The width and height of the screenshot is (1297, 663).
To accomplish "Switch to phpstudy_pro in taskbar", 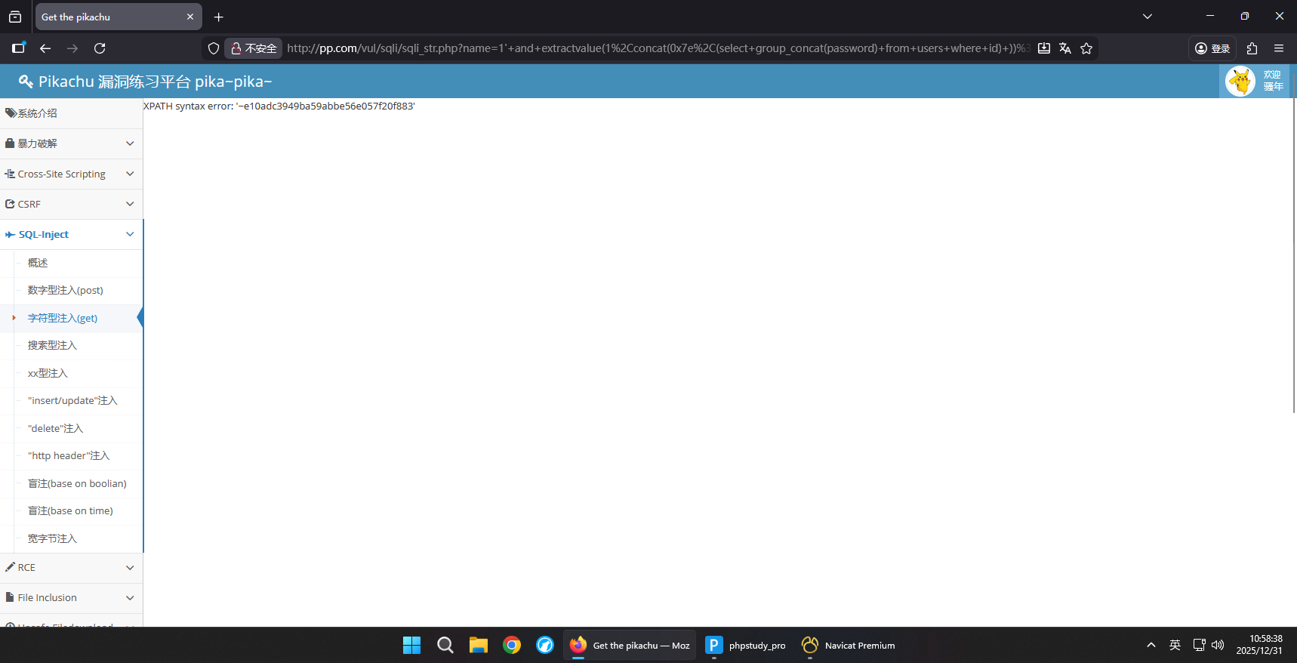I will [x=746, y=645].
